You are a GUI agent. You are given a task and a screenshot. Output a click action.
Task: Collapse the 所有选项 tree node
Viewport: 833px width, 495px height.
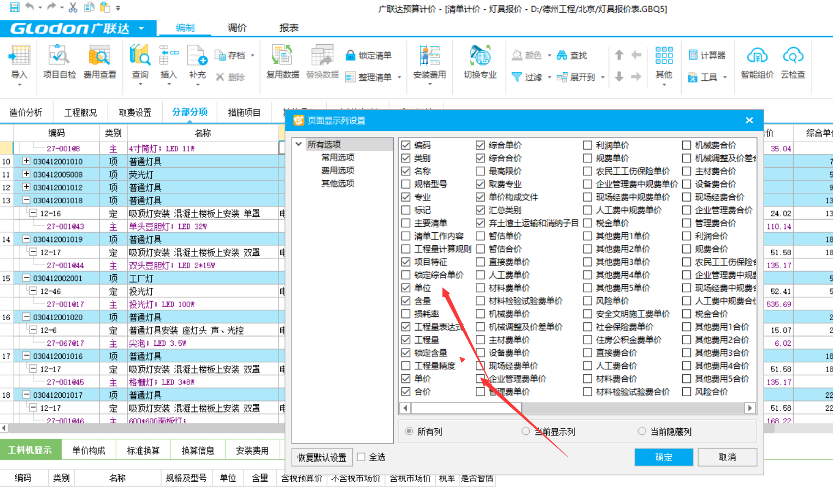tap(299, 144)
